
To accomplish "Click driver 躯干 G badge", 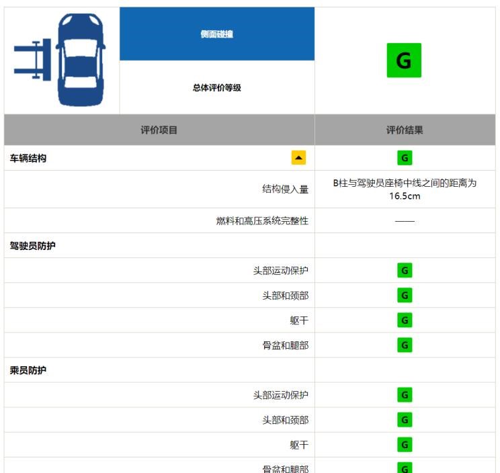I will pos(405,320).
